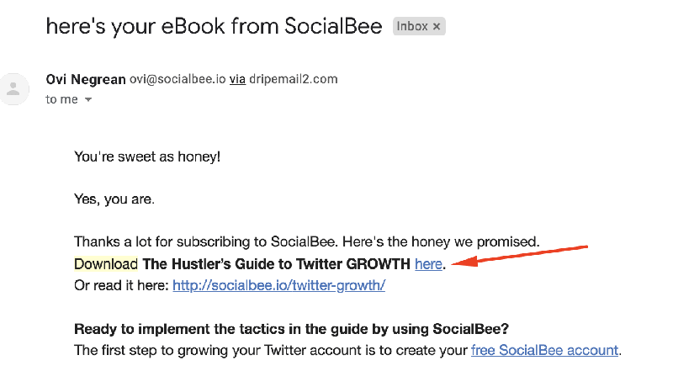Open the "here" download link
Screen dimensions: 673x387
point(428,264)
